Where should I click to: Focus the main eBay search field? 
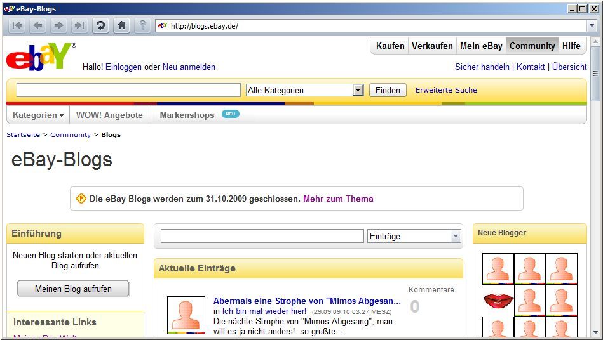[128, 90]
